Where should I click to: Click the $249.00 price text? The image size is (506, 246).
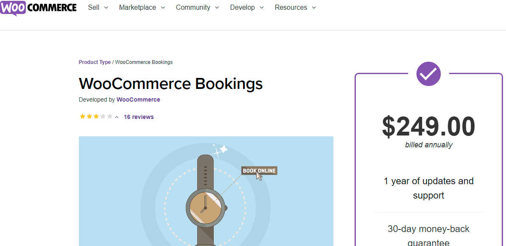point(428,127)
